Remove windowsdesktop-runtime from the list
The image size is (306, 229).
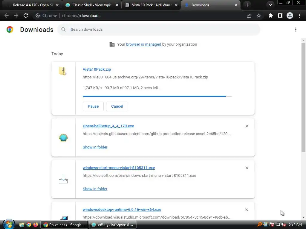point(247,210)
